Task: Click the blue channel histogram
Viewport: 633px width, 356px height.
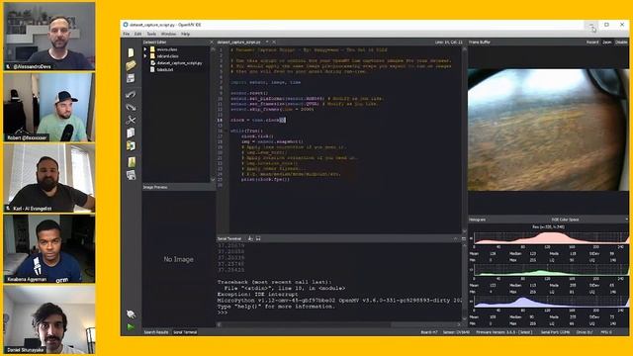Action: coord(551,302)
